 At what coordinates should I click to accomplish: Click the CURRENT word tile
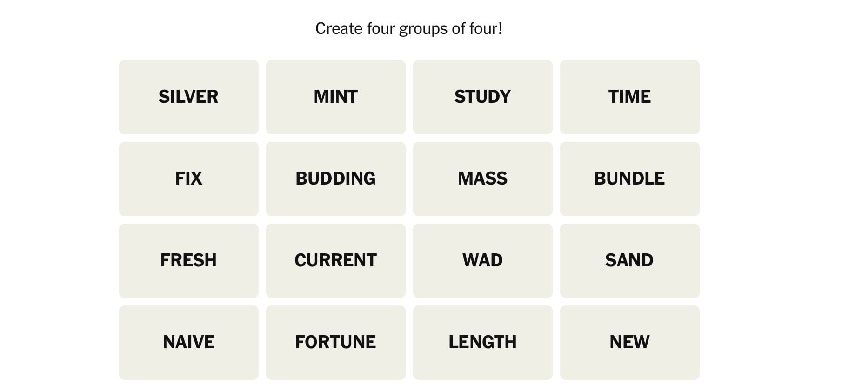[335, 260]
